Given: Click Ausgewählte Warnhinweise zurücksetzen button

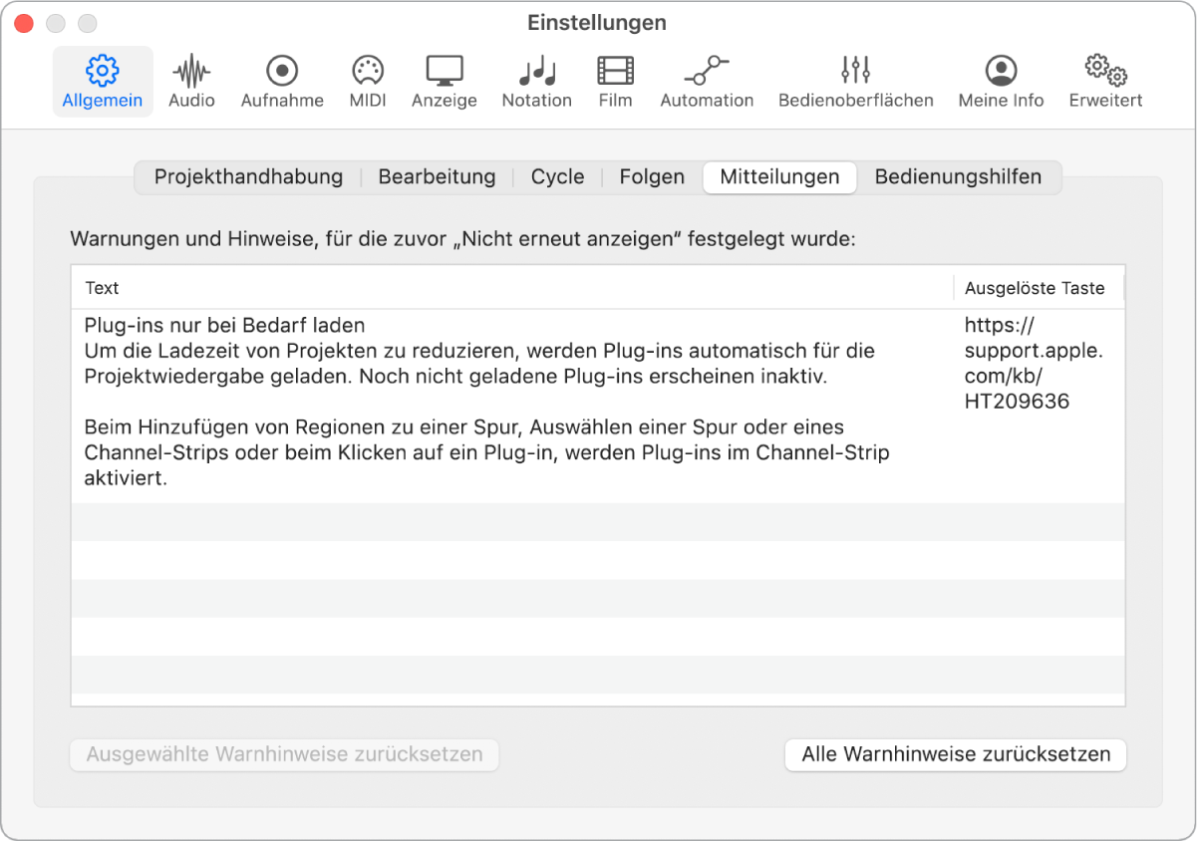Looking at the screenshot, I should pos(284,754).
